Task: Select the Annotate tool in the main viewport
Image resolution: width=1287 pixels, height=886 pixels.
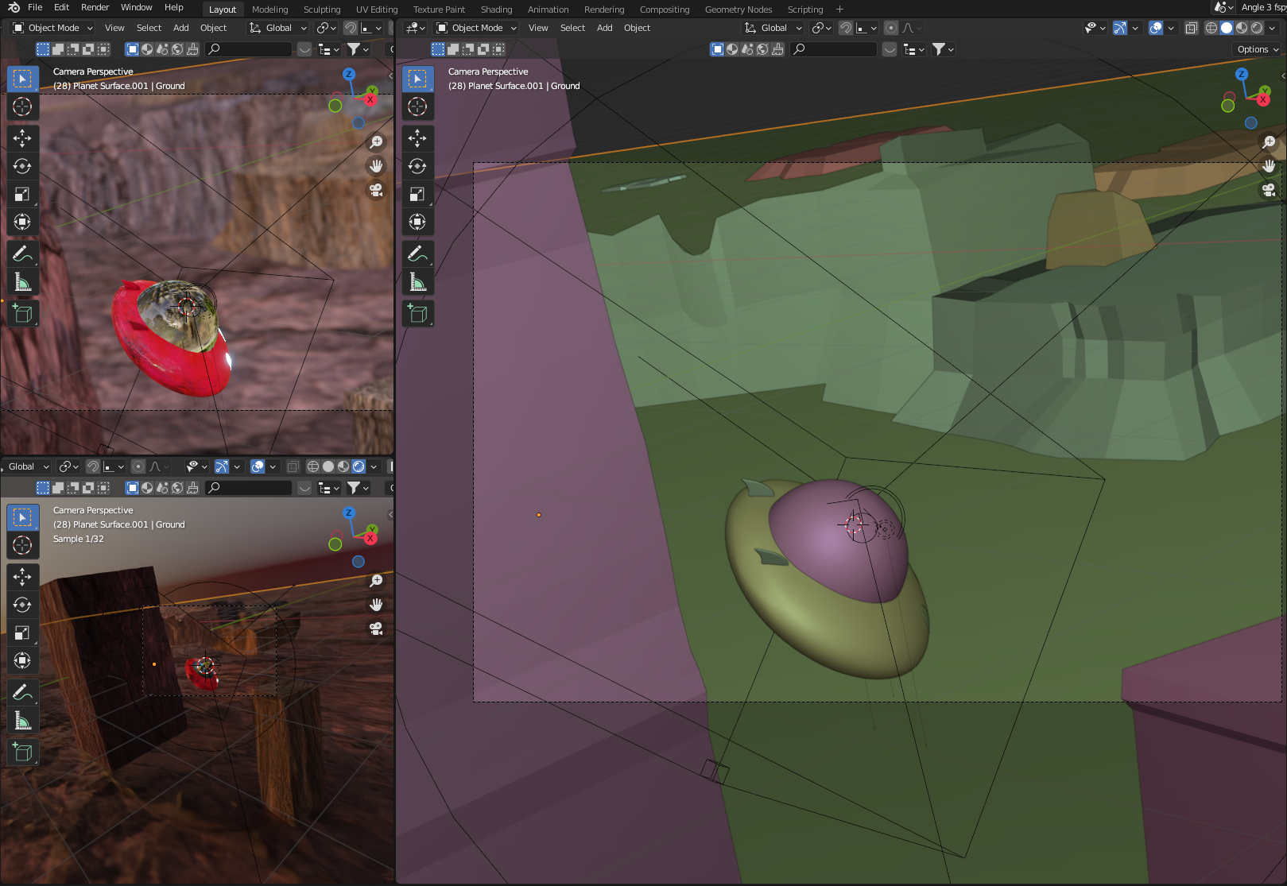Action: (x=417, y=253)
